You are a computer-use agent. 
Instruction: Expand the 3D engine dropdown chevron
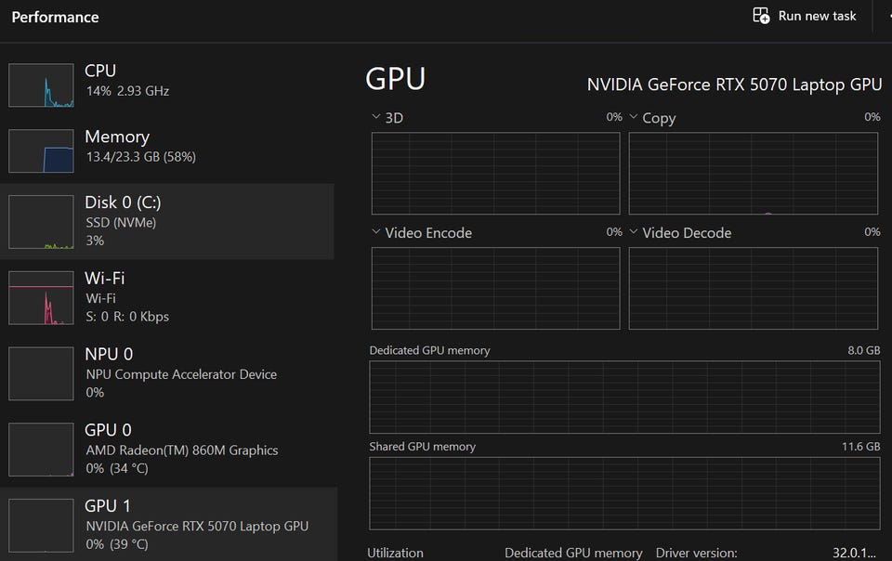[375, 117]
